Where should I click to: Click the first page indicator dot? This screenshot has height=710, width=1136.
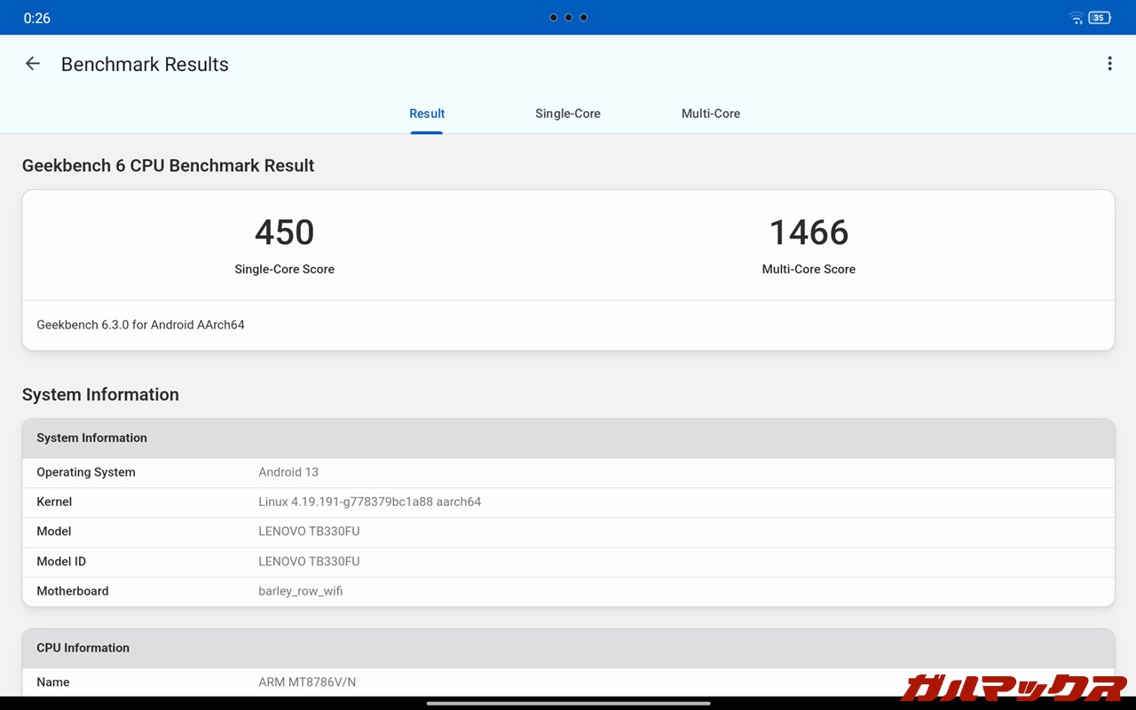[553, 17]
